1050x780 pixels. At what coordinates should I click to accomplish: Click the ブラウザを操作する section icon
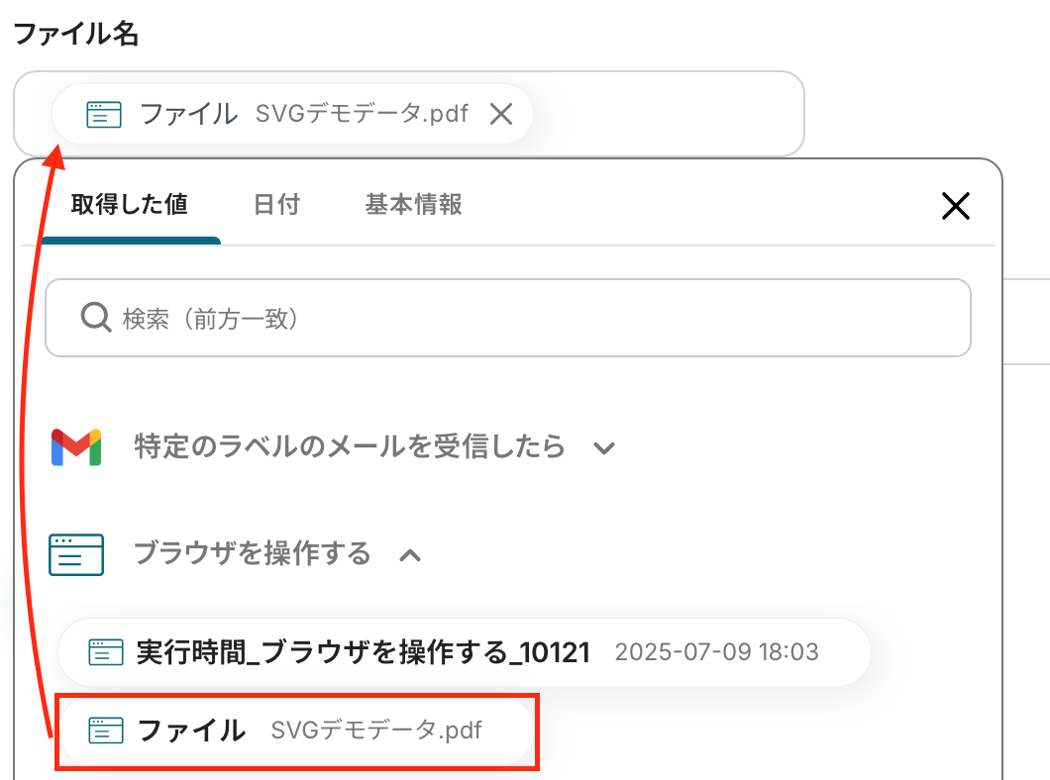coord(76,554)
